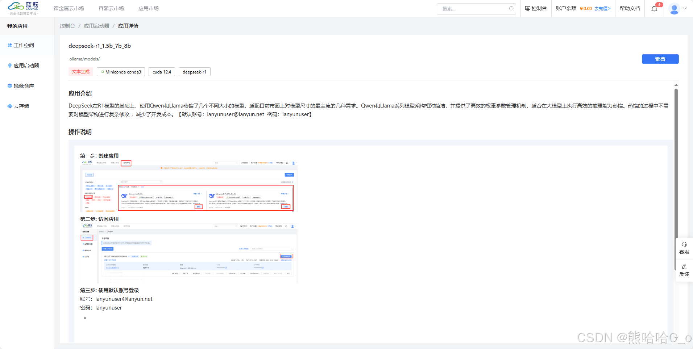Click the 文本生成 tag
693x349 pixels.
81,72
